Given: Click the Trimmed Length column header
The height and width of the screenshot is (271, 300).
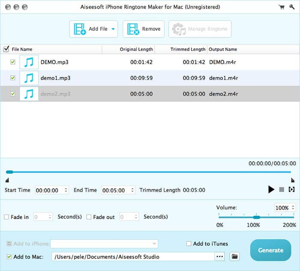Looking at the screenshot, I should 188,50.
